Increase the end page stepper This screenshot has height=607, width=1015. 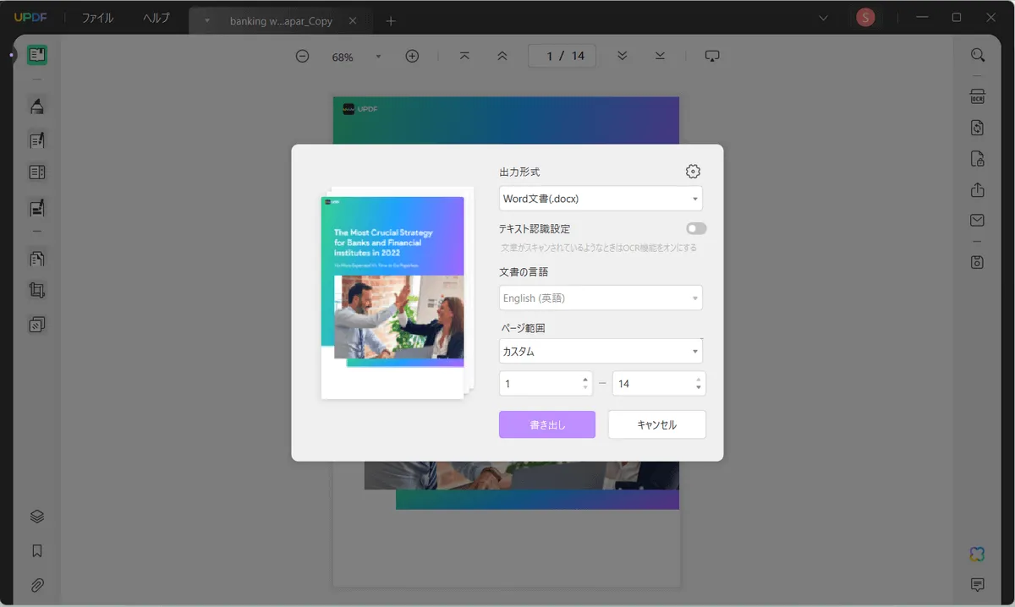coord(699,379)
